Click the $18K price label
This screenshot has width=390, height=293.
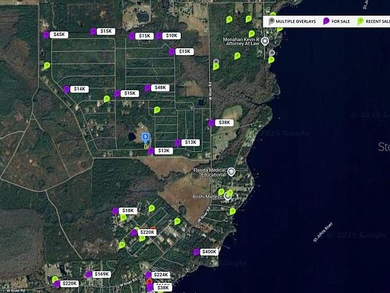(128, 211)
